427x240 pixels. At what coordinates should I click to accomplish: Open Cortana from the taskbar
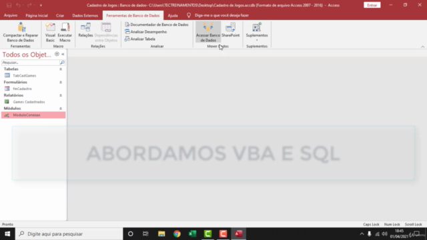(131, 234)
